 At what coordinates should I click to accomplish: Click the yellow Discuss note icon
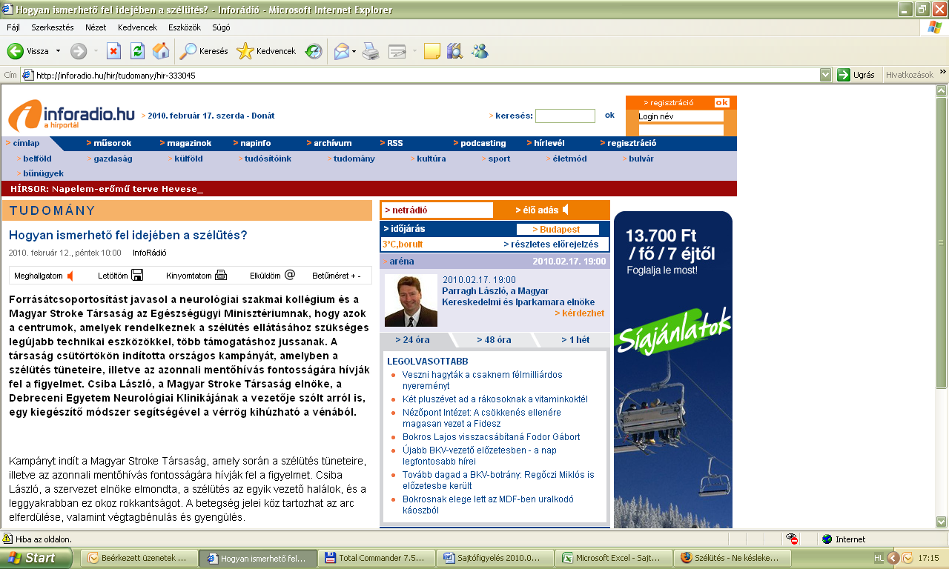(x=432, y=51)
